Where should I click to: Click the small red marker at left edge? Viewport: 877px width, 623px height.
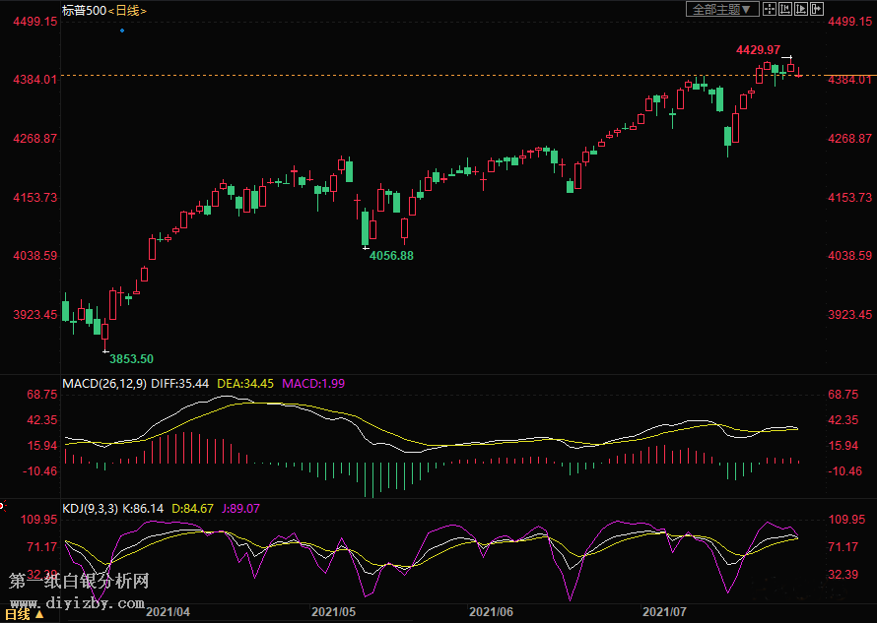tap(2, 507)
